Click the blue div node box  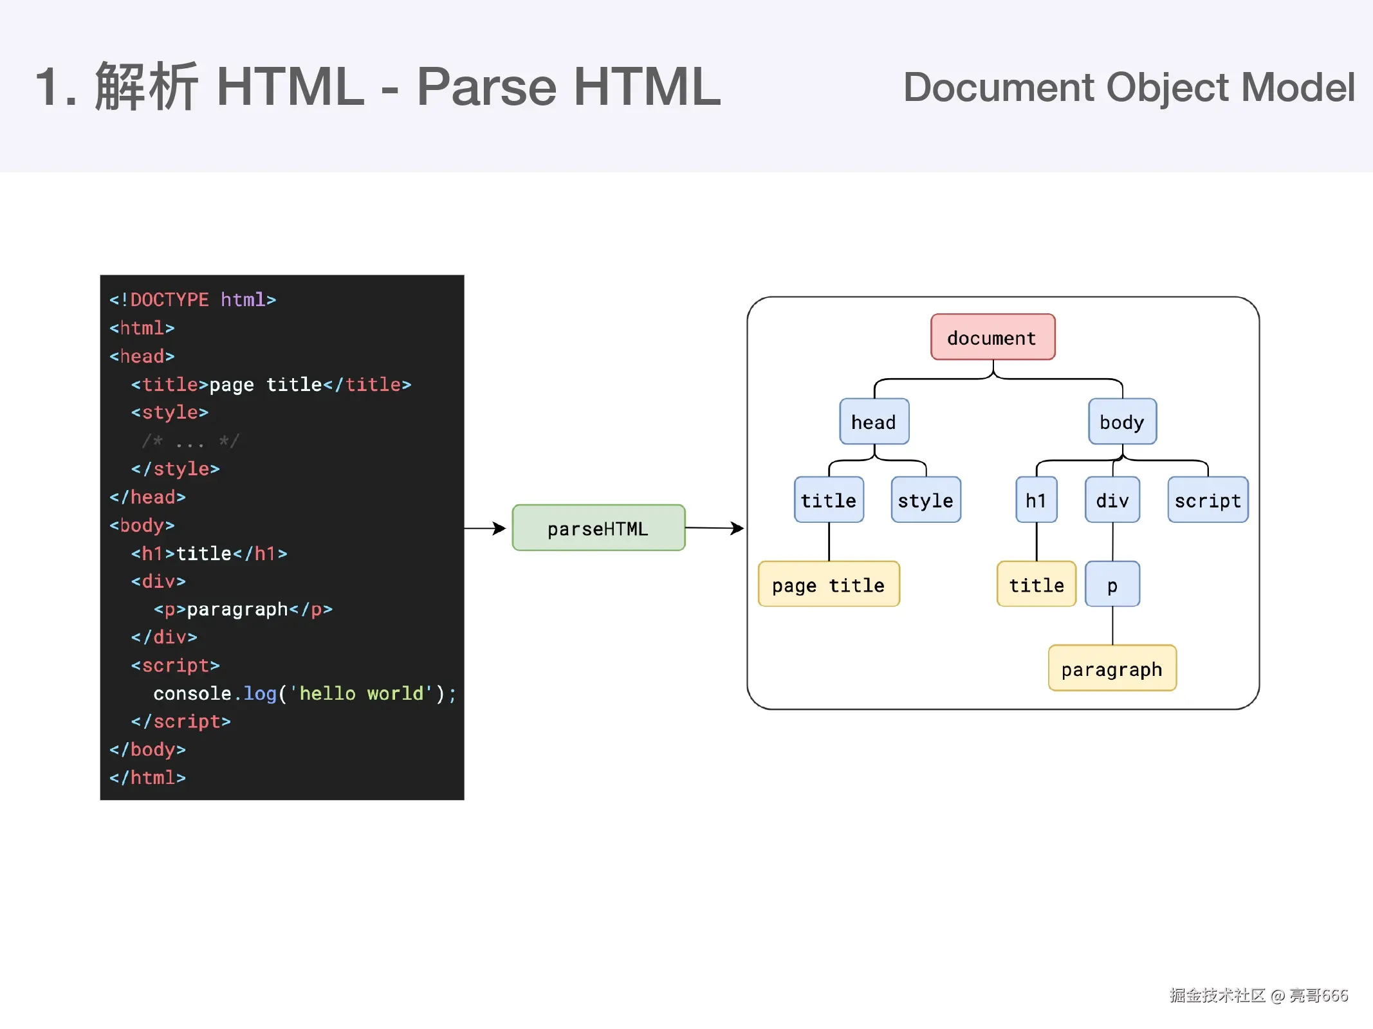[x=1112, y=500]
